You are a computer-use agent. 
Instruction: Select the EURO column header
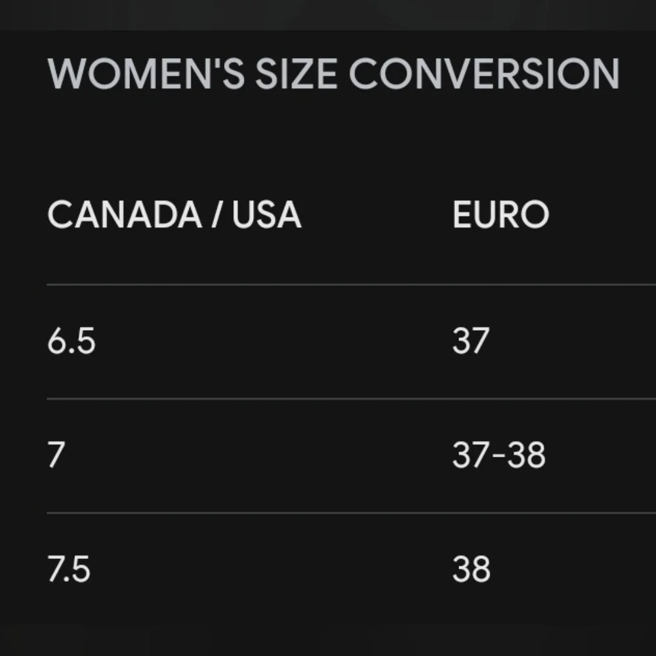pyautogui.click(x=501, y=215)
